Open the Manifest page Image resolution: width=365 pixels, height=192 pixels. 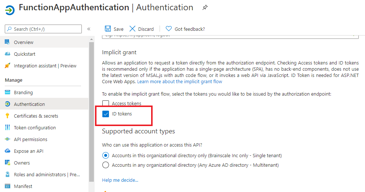pyautogui.click(x=44, y=186)
